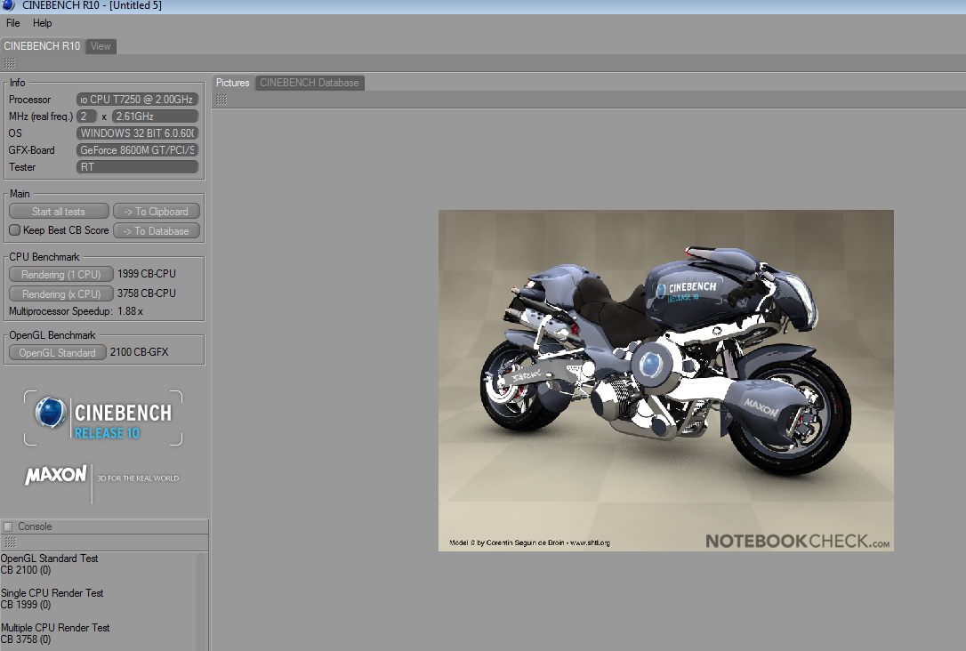Click the 2100 CB-GFX score
This screenshot has width=966, height=651.
[x=140, y=351]
